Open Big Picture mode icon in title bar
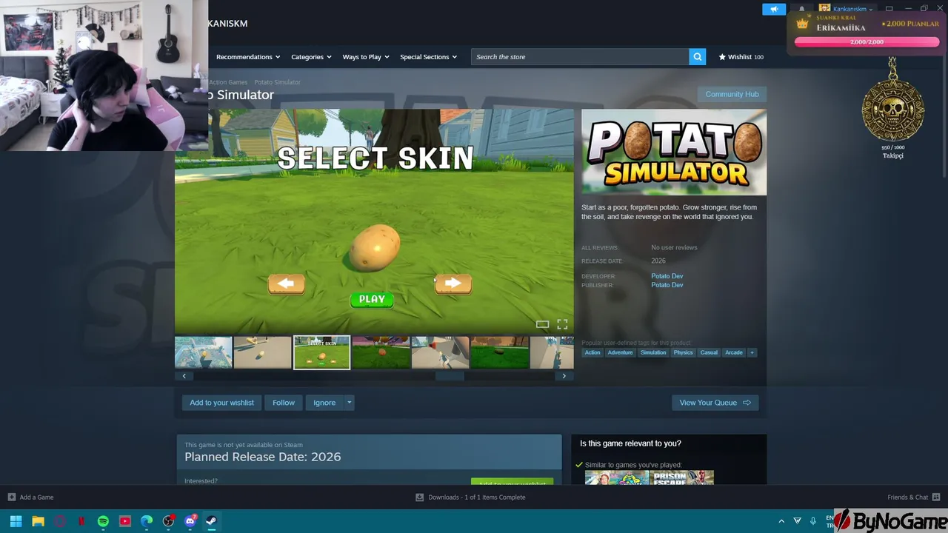 (x=889, y=9)
